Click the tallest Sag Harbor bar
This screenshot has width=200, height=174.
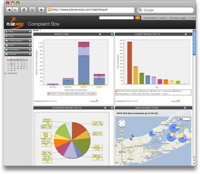coord(130,63)
